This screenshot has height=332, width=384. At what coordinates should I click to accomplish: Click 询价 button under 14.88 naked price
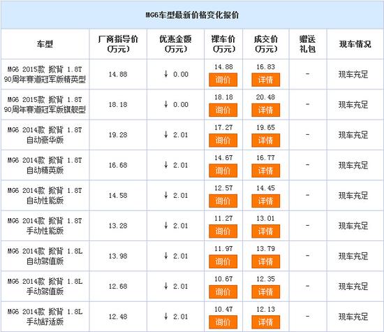(x=223, y=80)
